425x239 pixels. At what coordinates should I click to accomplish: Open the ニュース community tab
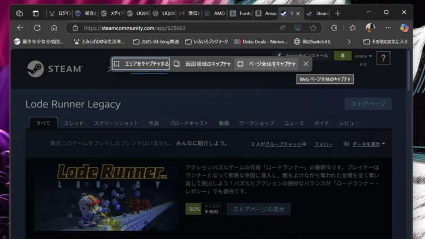[294, 123]
